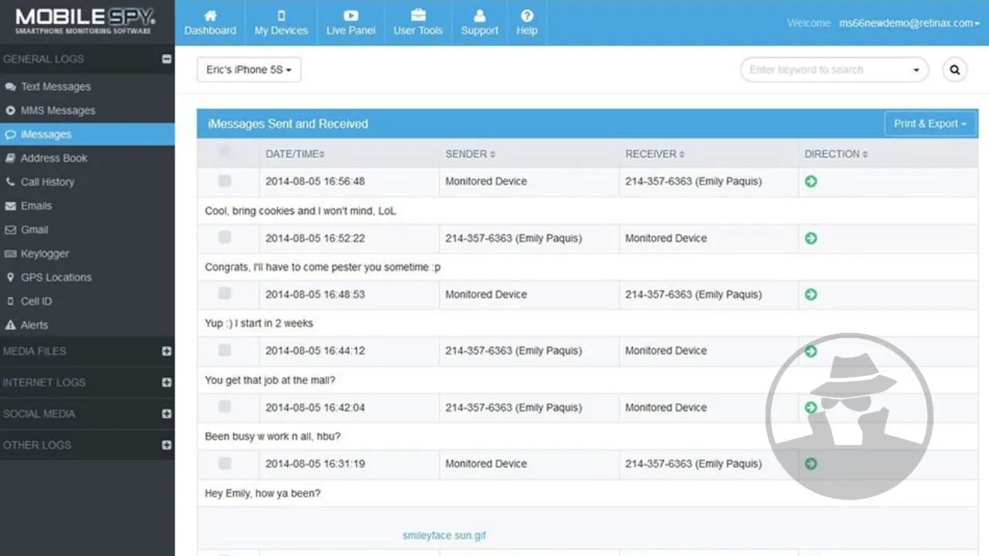Screen dimensions: 989x556
Task: Open Keylogger in sidebar
Action: 87,254
